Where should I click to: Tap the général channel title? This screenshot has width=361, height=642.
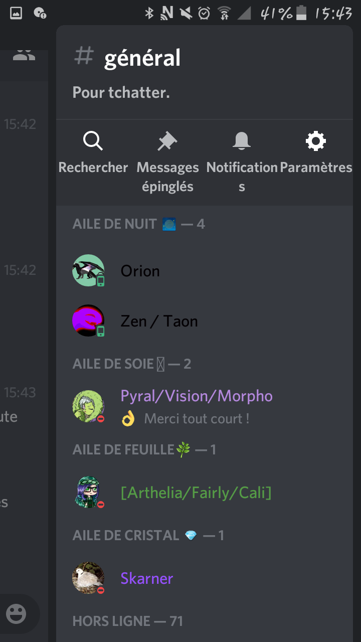click(142, 58)
